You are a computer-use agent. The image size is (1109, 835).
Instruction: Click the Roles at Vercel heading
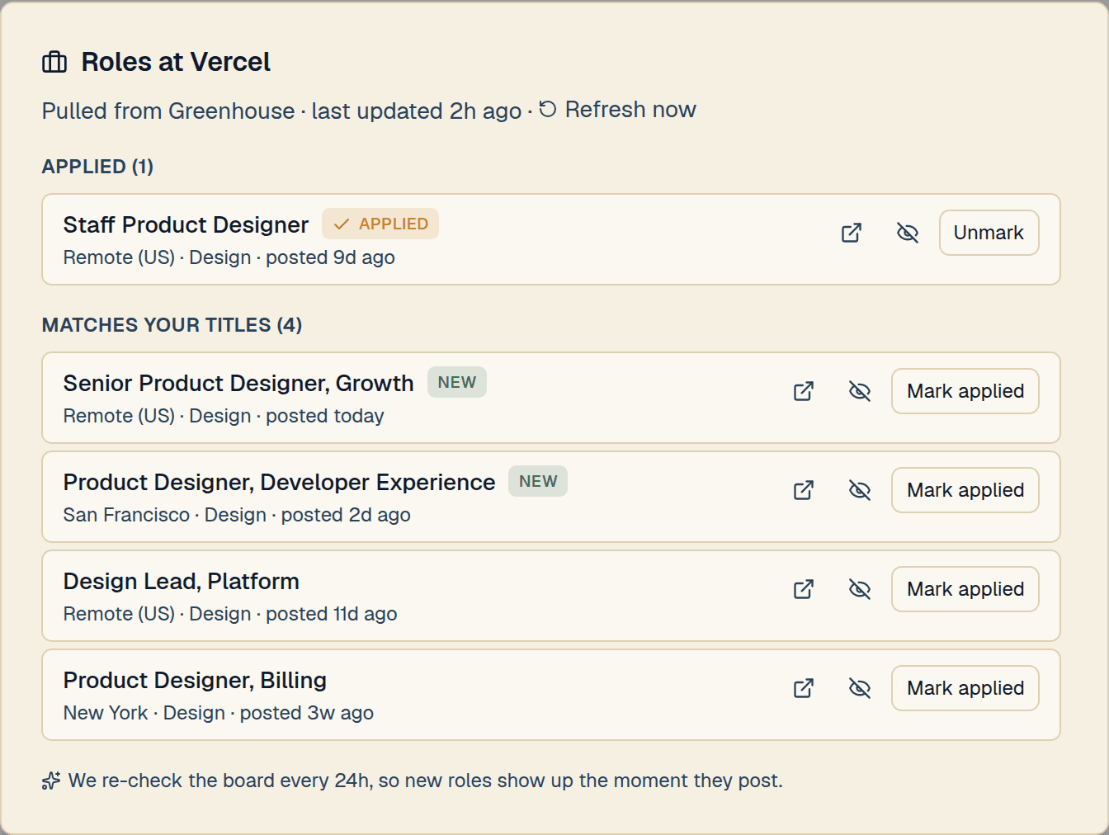click(176, 62)
